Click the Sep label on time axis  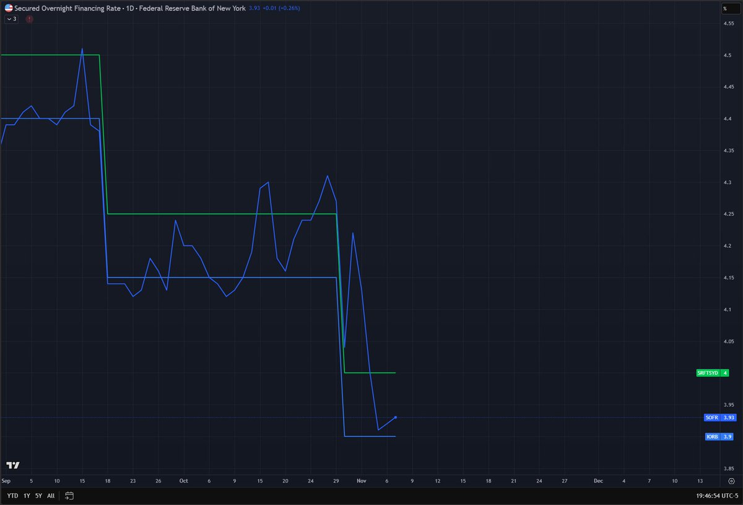click(6, 481)
